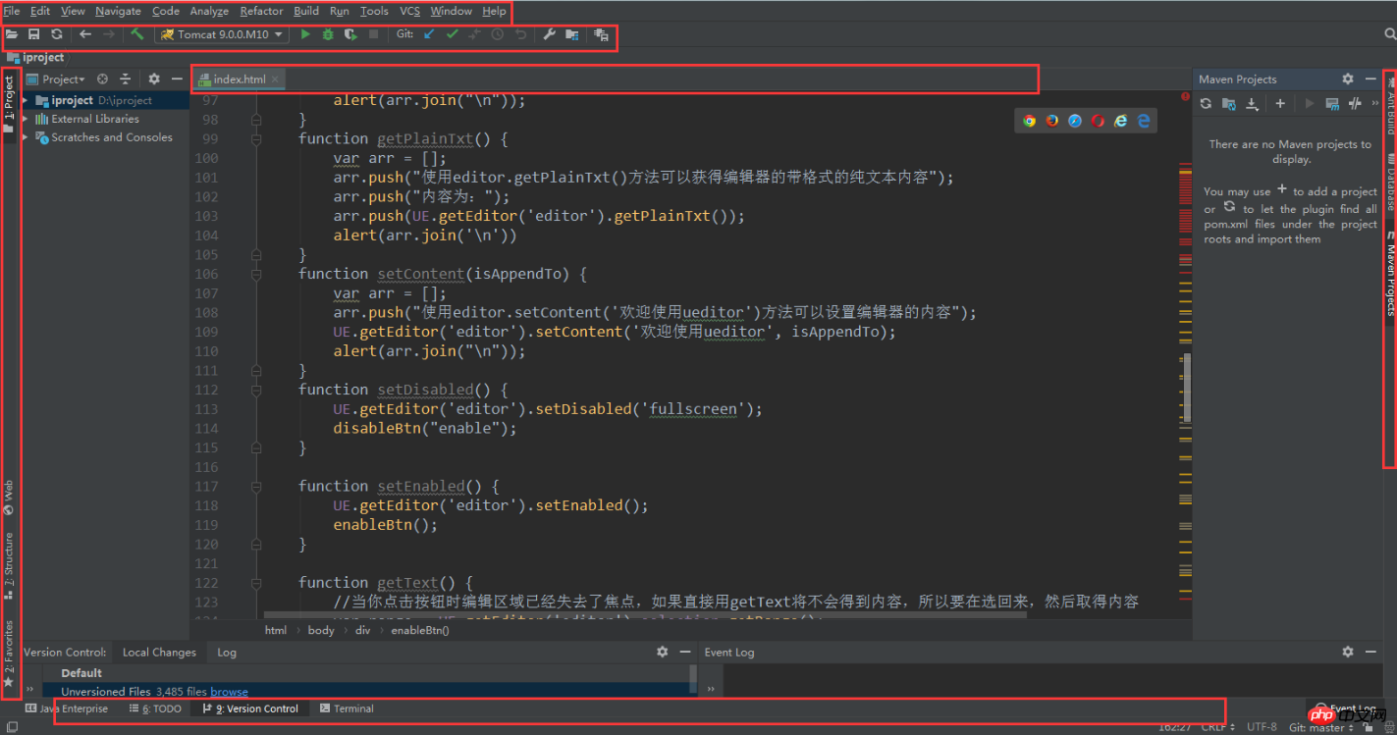Image resolution: width=1397 pixels, height=735 pixels.
Task: Open the File menu
Action: (12, 11)
